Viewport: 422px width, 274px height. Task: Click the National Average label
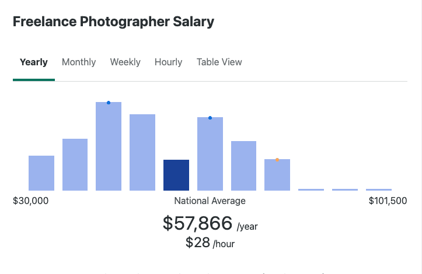(x=210, y=201)
